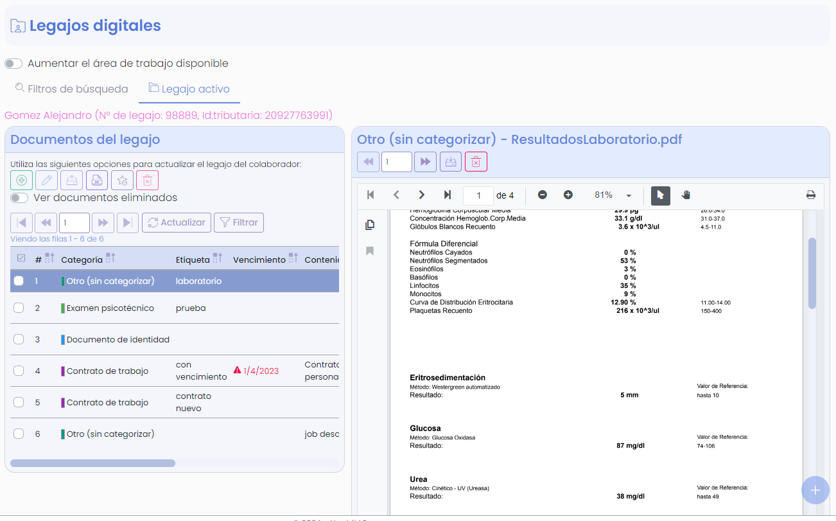Click the red trash icon above the PDF viewer
The image size is (836, 521).
[476, 162]
